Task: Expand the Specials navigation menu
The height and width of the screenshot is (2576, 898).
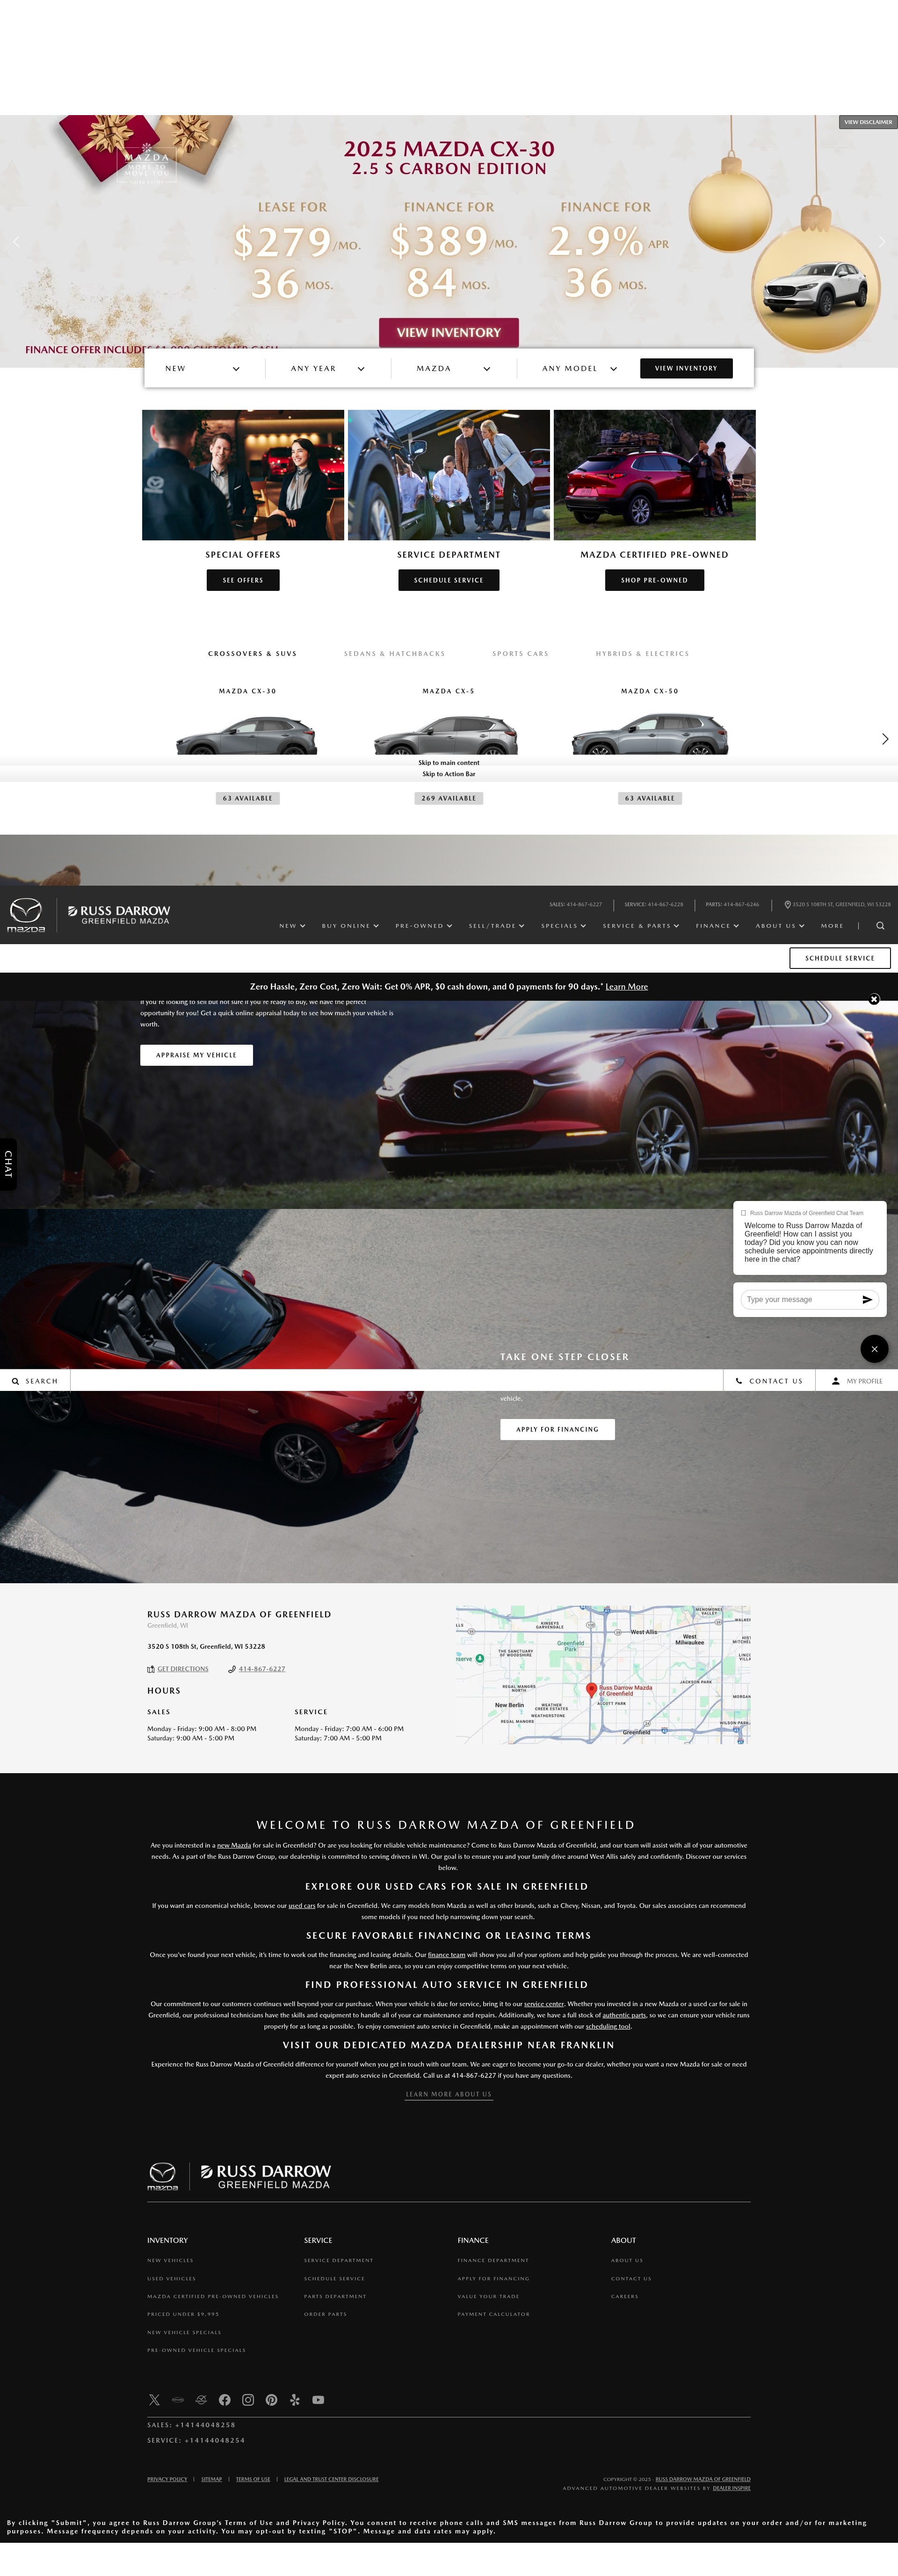Action: 564,926
